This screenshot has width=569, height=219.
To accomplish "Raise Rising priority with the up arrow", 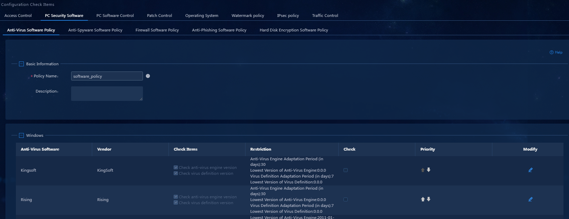I will [423, 199].
